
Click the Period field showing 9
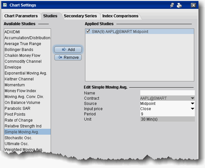pos(167,114)
